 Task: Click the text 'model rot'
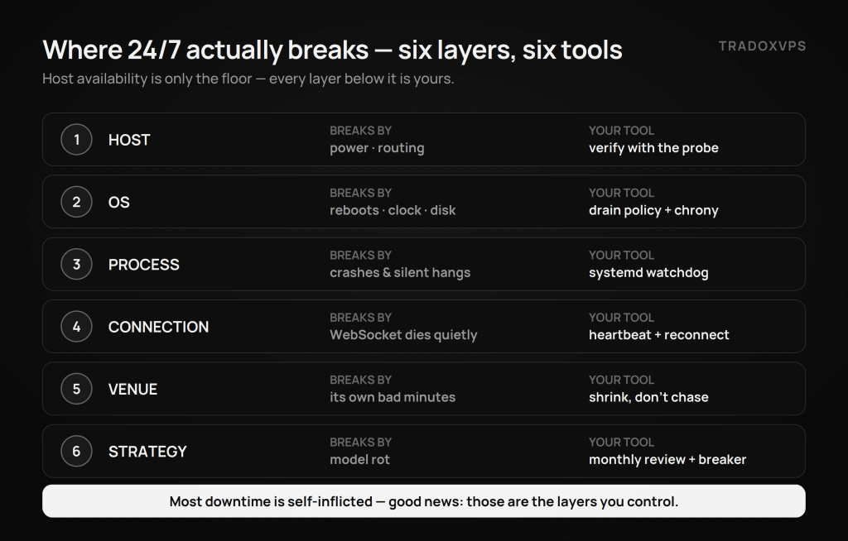point(359,459)
